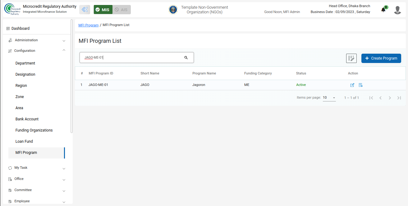Image resolution: width=408 pixels, height=206 pixels.
Task: Click the Committee sidebar icon
Action: pyautogui.click(x=10, y=190)
